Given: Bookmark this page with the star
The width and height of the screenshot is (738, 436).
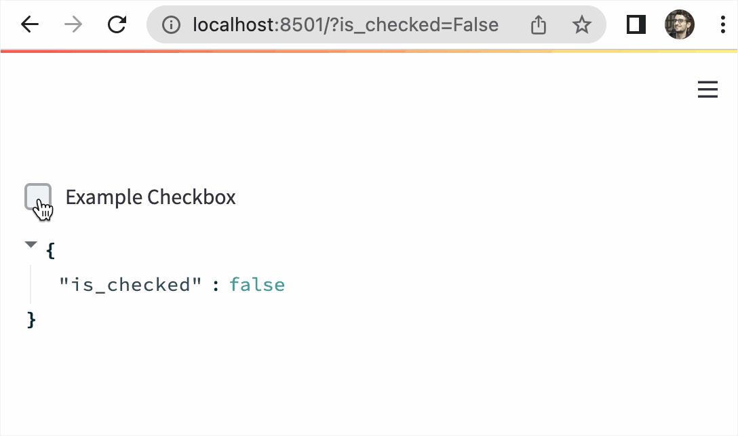Looking at the screenshot, I should pos(581,25).
